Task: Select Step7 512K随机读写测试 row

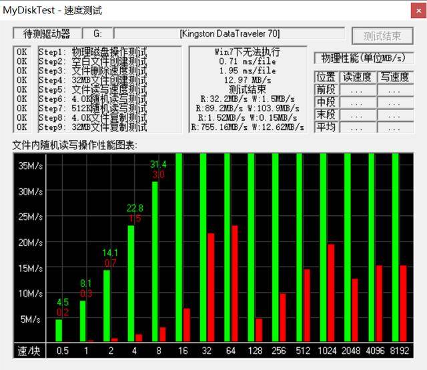Action: (93, 108)
